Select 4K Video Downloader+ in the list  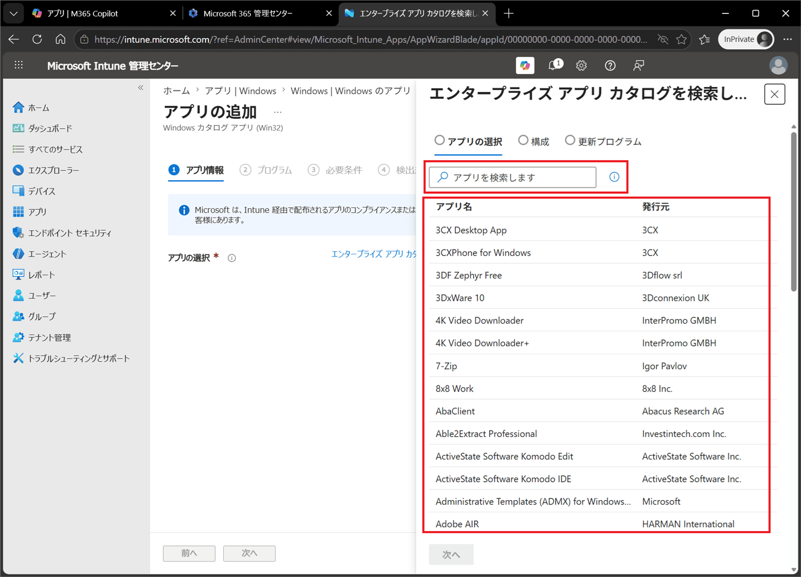[x=603, y=343]
